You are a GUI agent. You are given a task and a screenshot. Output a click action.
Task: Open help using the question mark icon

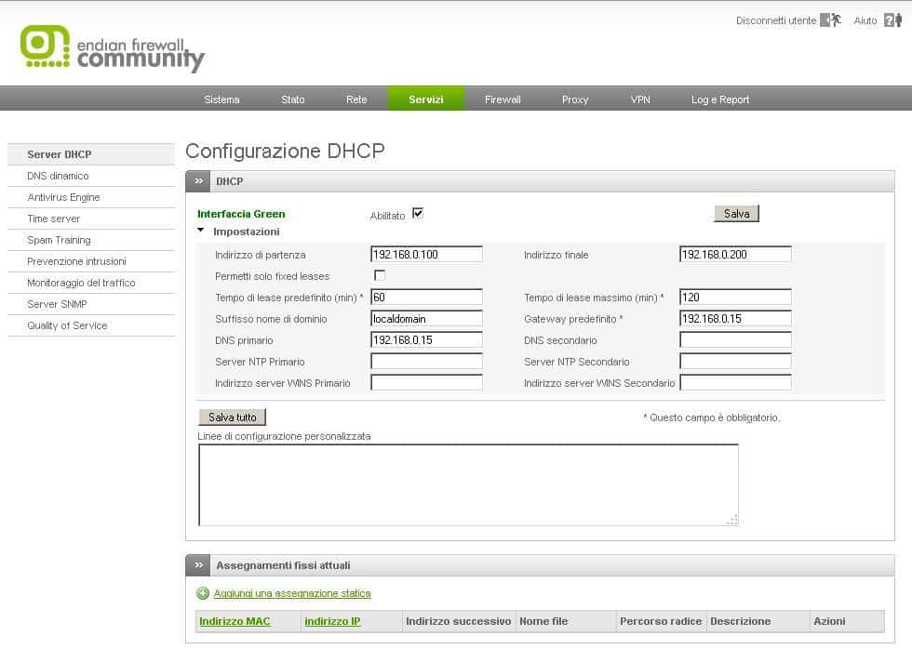pyautogui.click(x=889, y=20)
